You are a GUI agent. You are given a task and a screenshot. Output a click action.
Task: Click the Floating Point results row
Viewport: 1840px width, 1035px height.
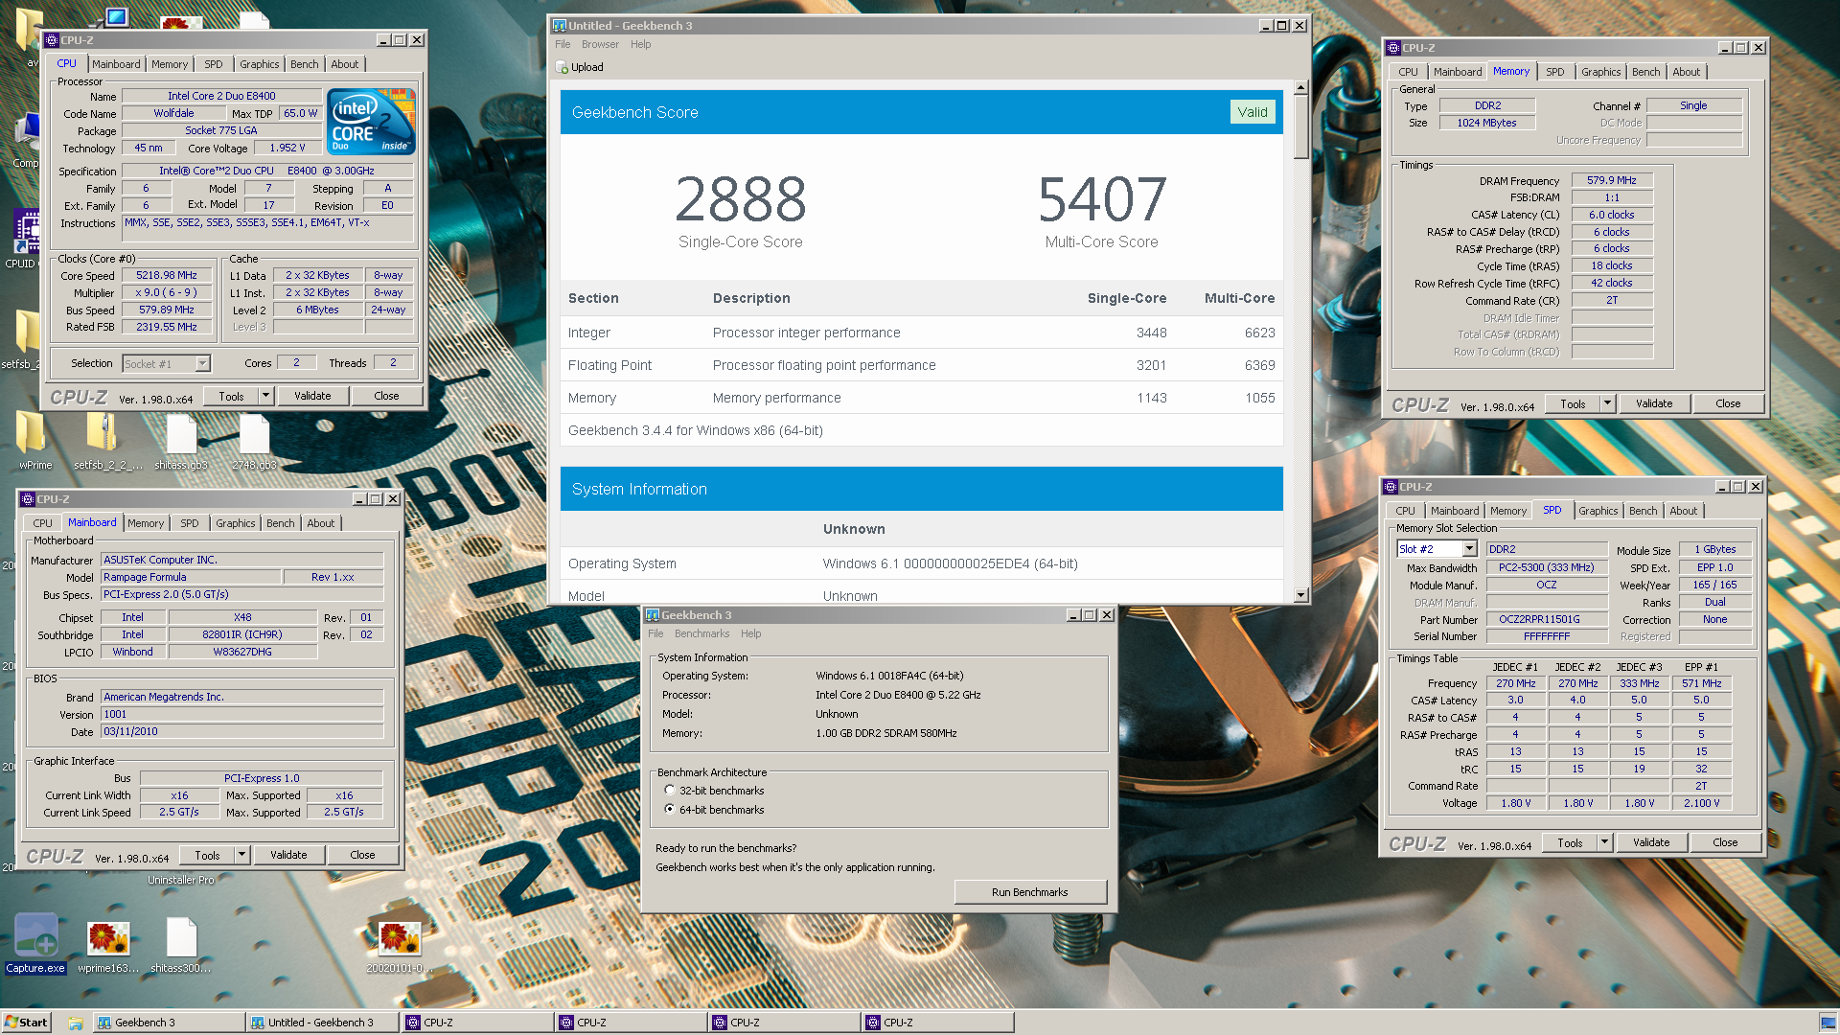click(x=922, y=365)
